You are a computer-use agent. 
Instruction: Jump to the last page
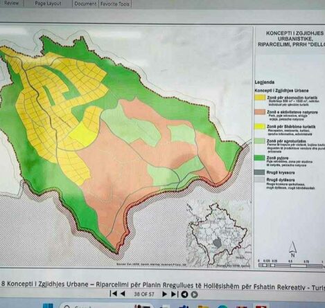[x=175, y=294]
